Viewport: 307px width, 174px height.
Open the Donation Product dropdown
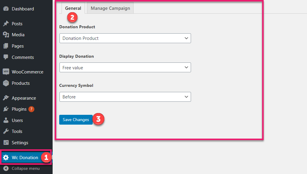coord(125,38)
